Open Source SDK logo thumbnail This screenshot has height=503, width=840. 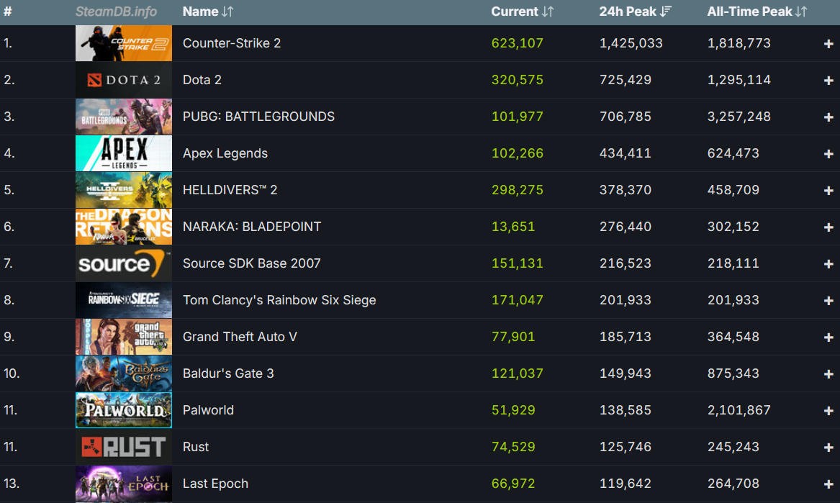[124, 263]
